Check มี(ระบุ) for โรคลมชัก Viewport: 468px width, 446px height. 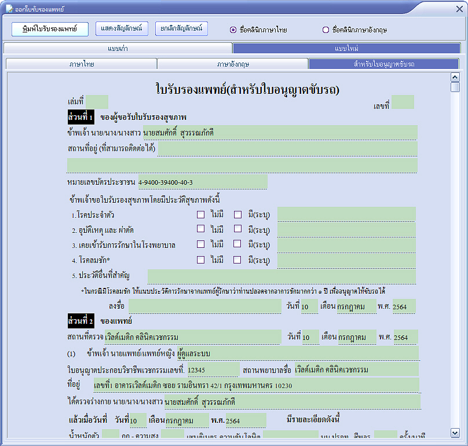237,259
